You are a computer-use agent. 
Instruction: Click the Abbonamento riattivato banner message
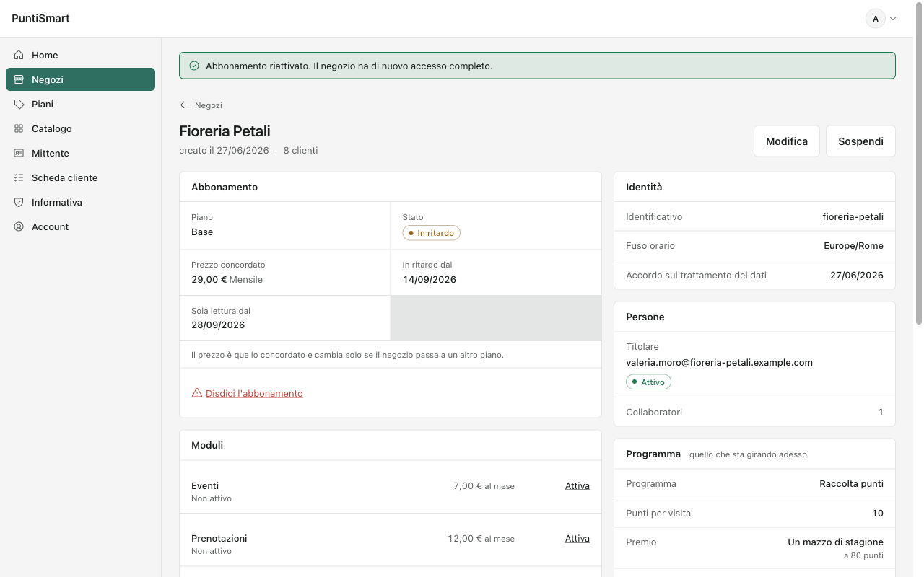coord(349,66)
